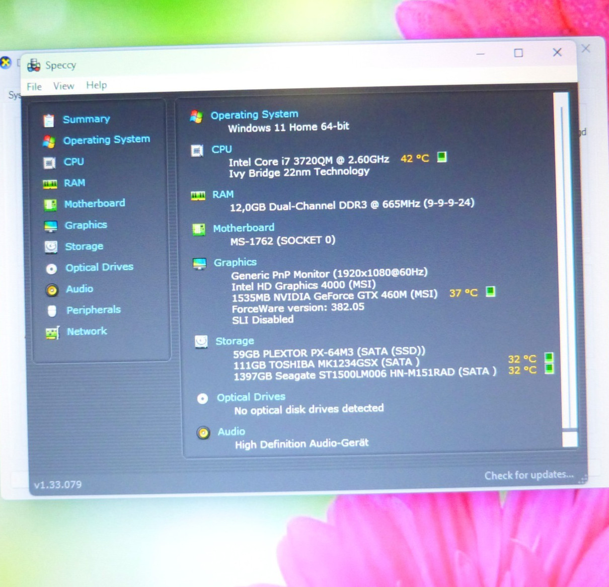The width and height of the screenshot is (609, 587).
Task: Click the Check for updates link
Action: pyautogui.click(x=529, y=475)
